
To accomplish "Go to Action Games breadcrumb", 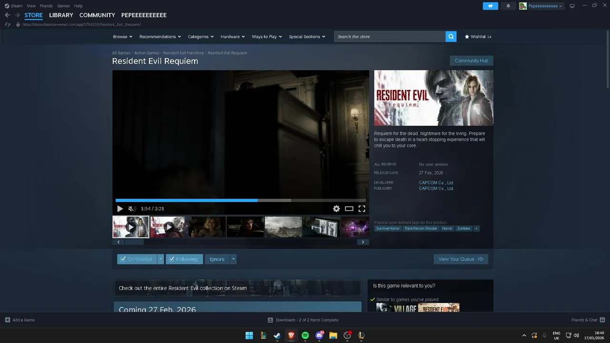I will point(147,53).
